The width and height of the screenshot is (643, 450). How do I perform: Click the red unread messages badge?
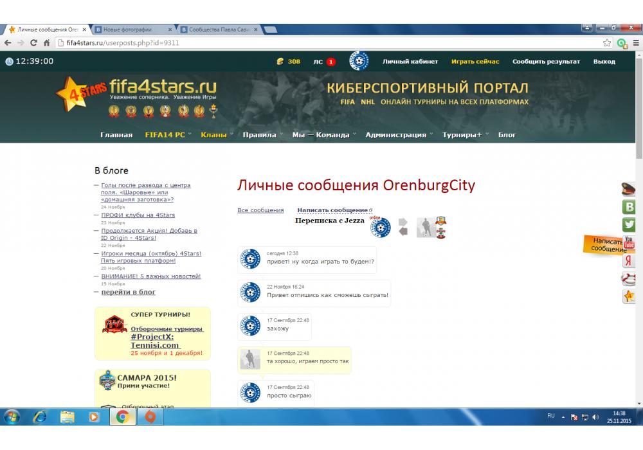331,62
